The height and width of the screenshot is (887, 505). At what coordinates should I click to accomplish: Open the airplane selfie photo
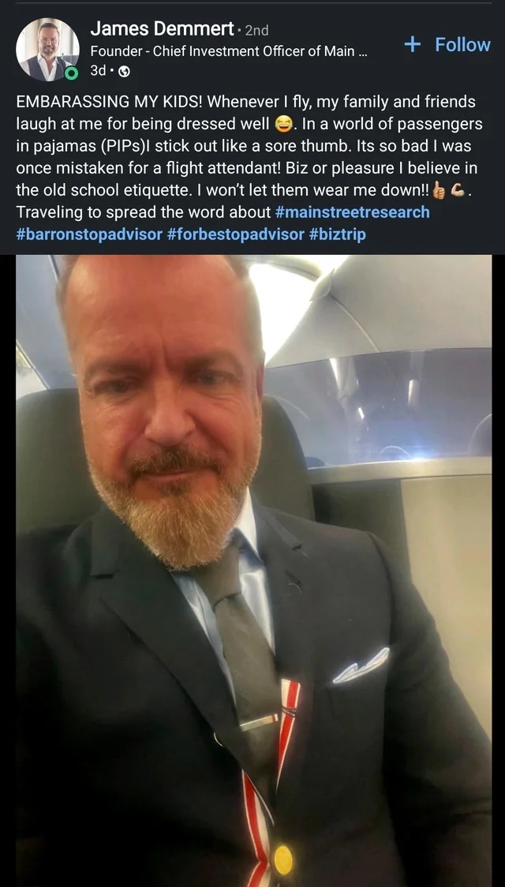(x=253, y=571)
